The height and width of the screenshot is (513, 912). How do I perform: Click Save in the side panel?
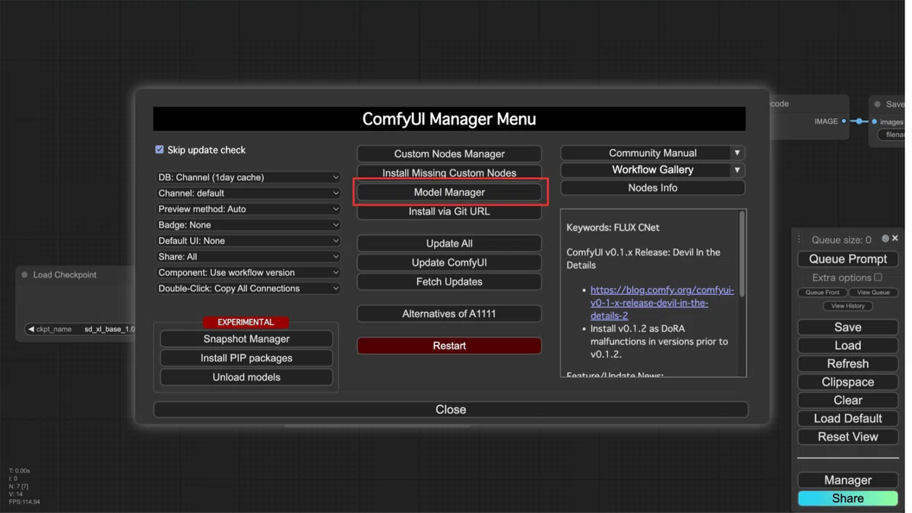point(847,328)
